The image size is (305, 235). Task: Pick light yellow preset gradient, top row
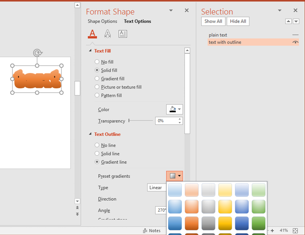[225, 190]
